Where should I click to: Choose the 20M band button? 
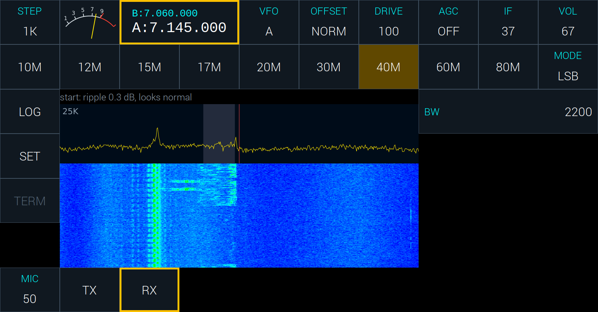(269, 67)
